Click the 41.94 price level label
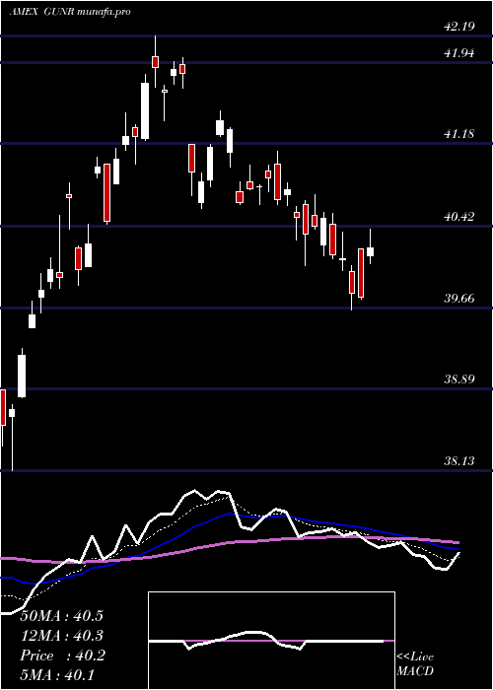This screenshot has height=690, width=493. coord(459,53)
